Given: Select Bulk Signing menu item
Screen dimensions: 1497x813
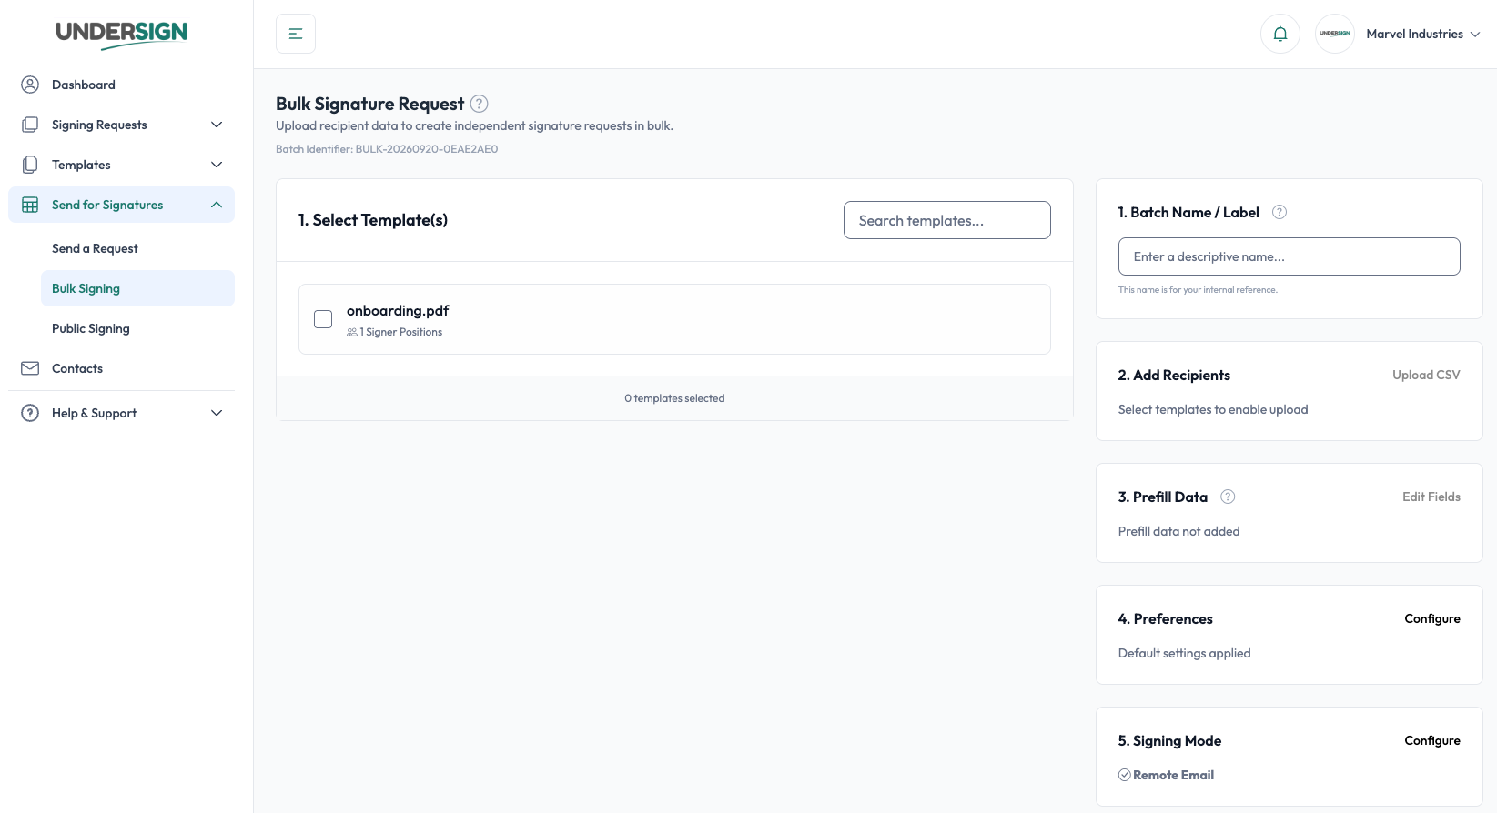Looking at the screenshot, I should [x=137, y=288].
